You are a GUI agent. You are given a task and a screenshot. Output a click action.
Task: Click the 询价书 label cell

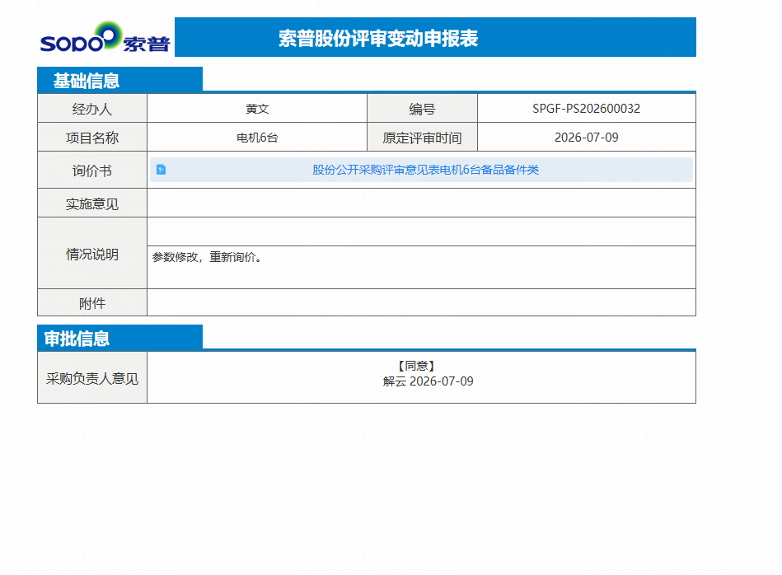pos(92,170)
